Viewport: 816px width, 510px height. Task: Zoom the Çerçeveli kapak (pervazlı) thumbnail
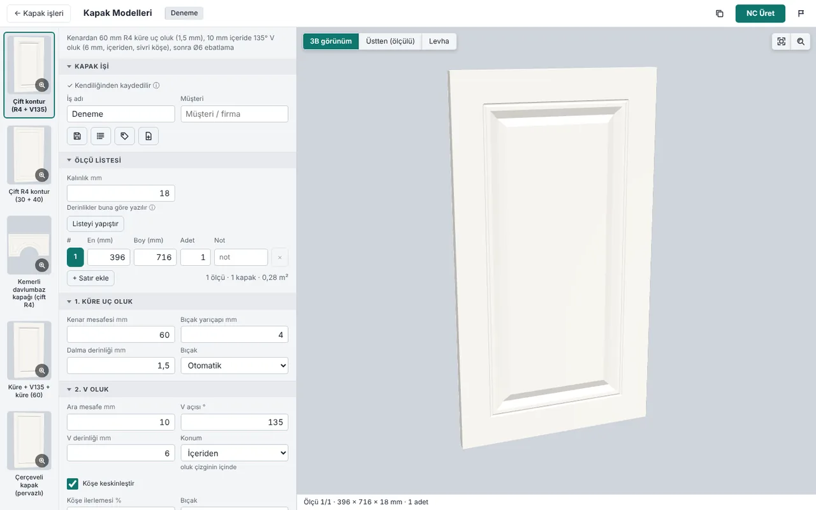point(42,460)
